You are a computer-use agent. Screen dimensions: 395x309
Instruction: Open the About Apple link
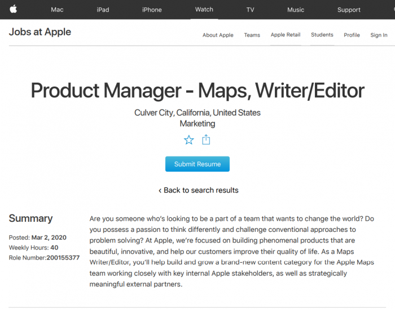(x=218, y=35)
